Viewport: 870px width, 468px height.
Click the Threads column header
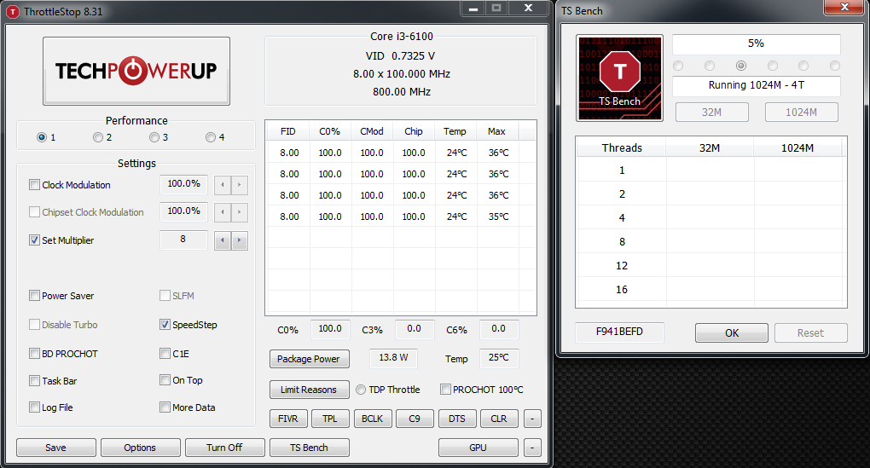pos(622,147)
